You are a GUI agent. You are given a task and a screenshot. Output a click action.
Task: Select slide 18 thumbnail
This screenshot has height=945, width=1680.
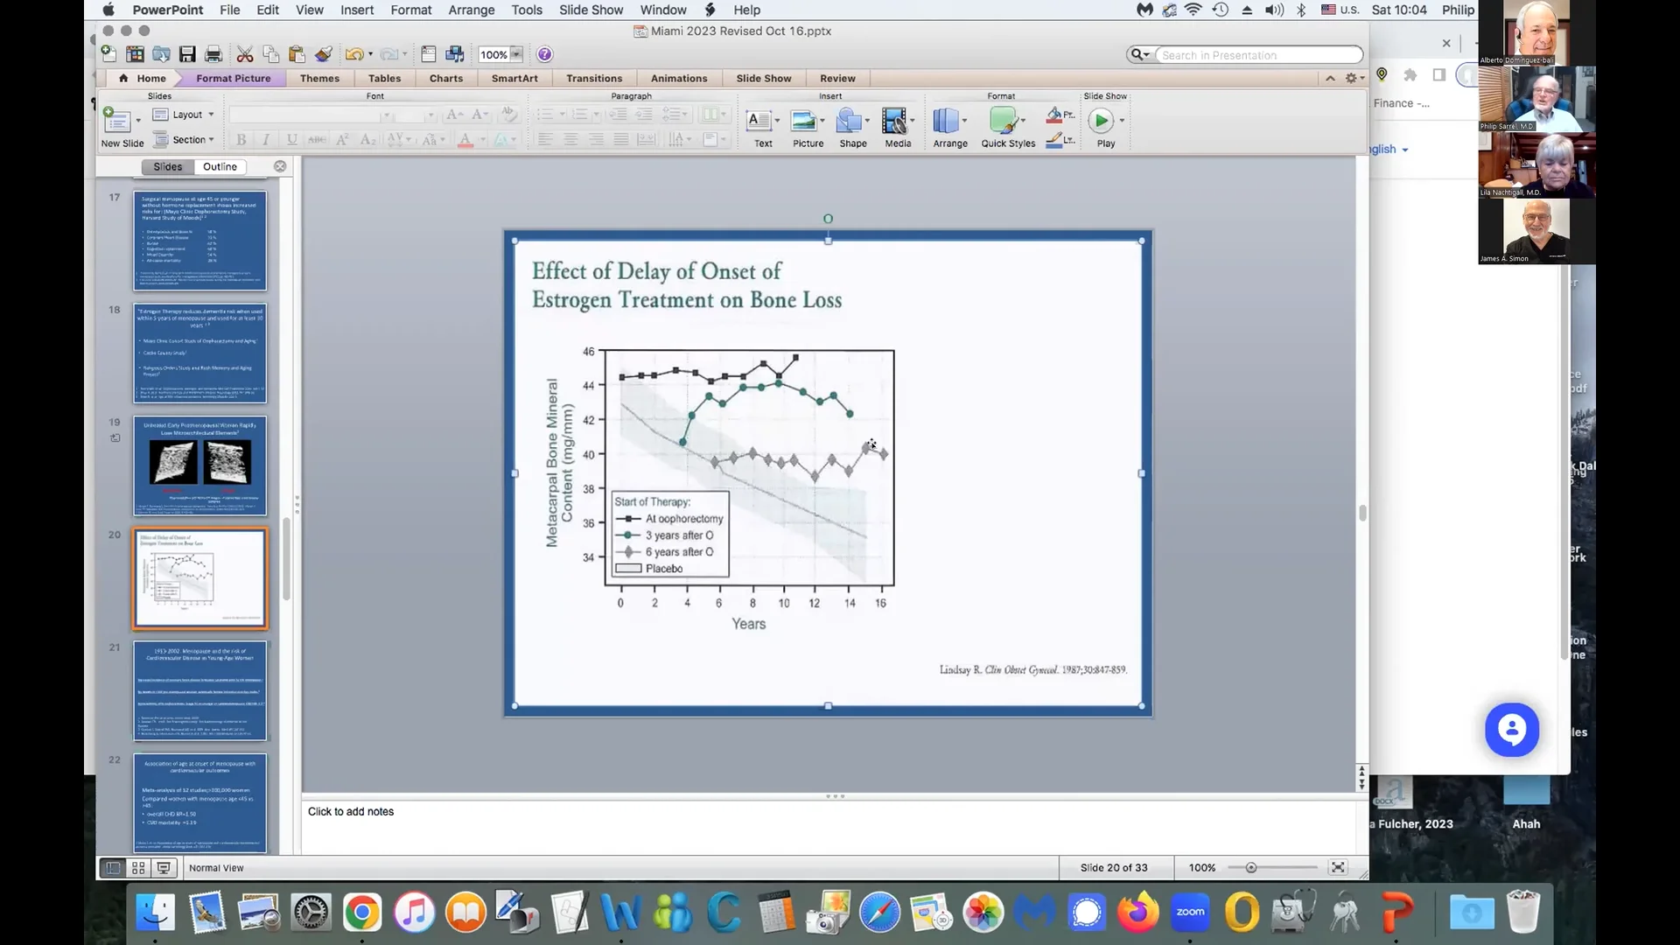point(199,353)
